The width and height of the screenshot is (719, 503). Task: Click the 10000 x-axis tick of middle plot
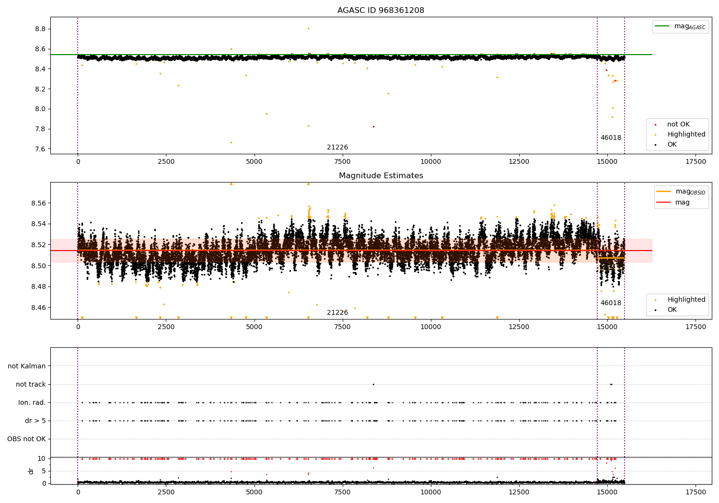430,327
